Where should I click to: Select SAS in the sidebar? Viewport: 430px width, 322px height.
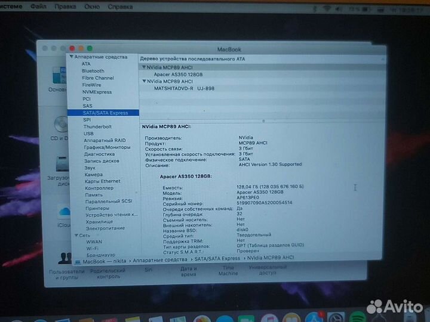pyautogui.click(x=87, y=106)
